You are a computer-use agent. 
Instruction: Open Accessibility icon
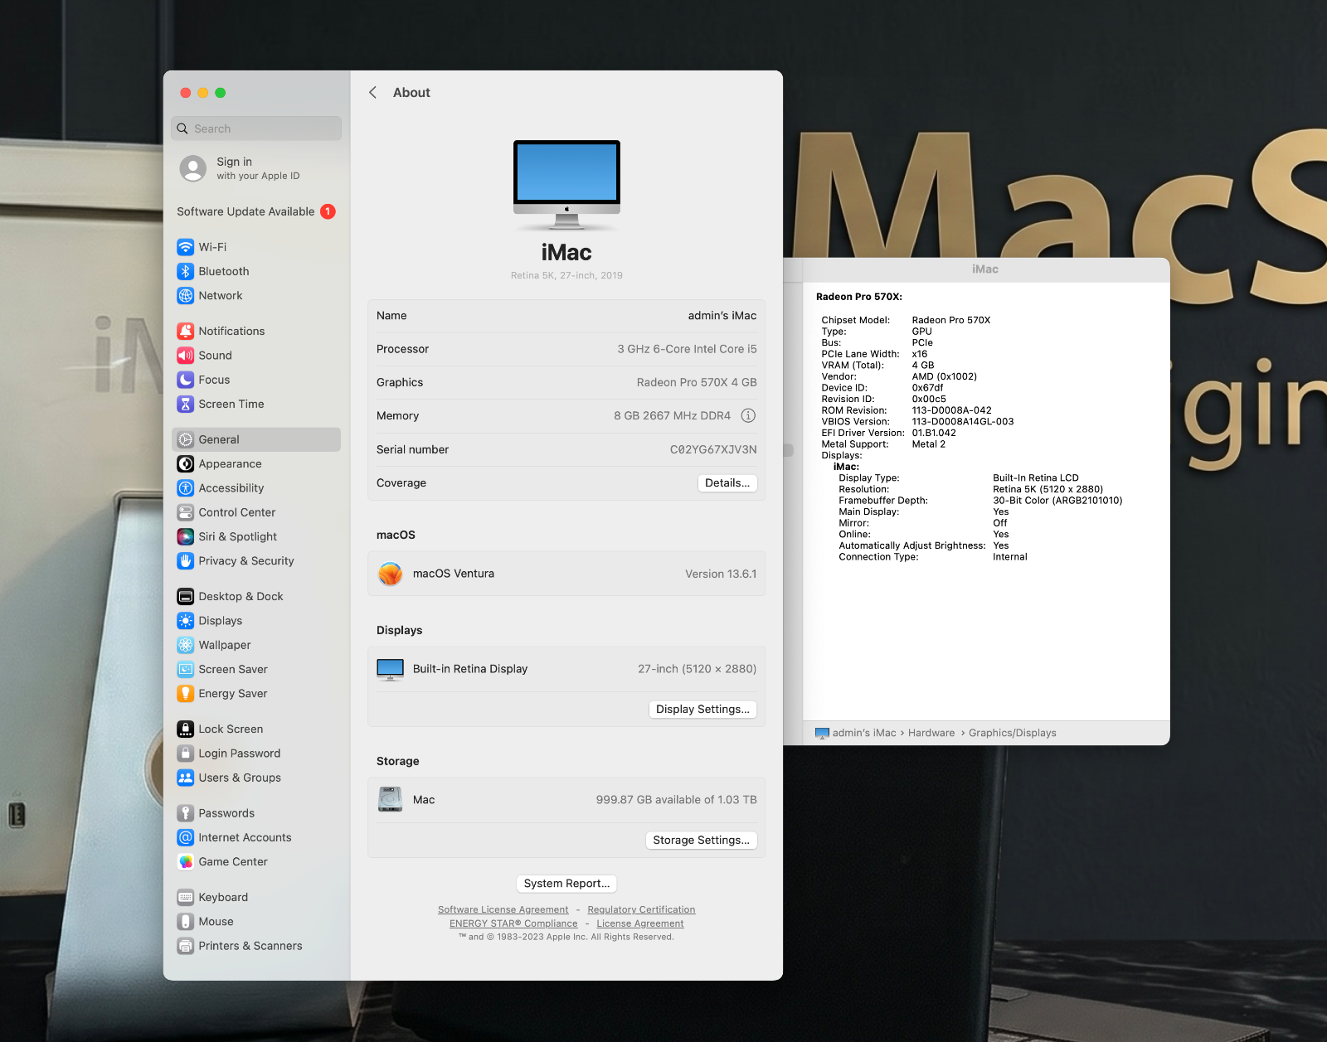click(x=186, y=488)
